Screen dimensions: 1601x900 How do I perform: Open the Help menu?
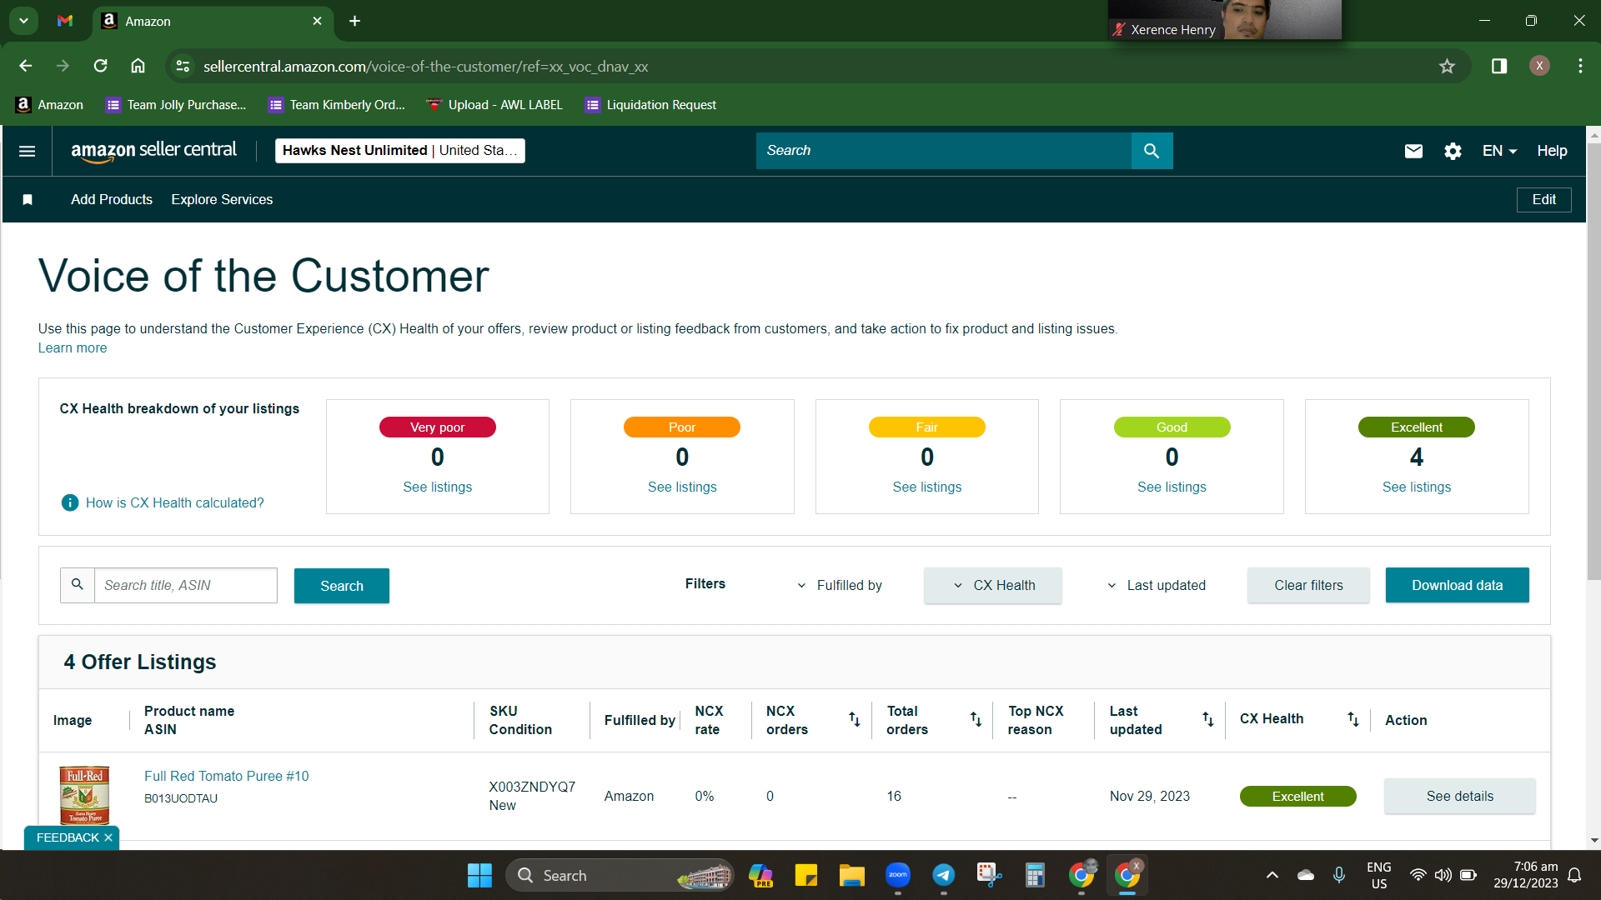(1552, 151)
